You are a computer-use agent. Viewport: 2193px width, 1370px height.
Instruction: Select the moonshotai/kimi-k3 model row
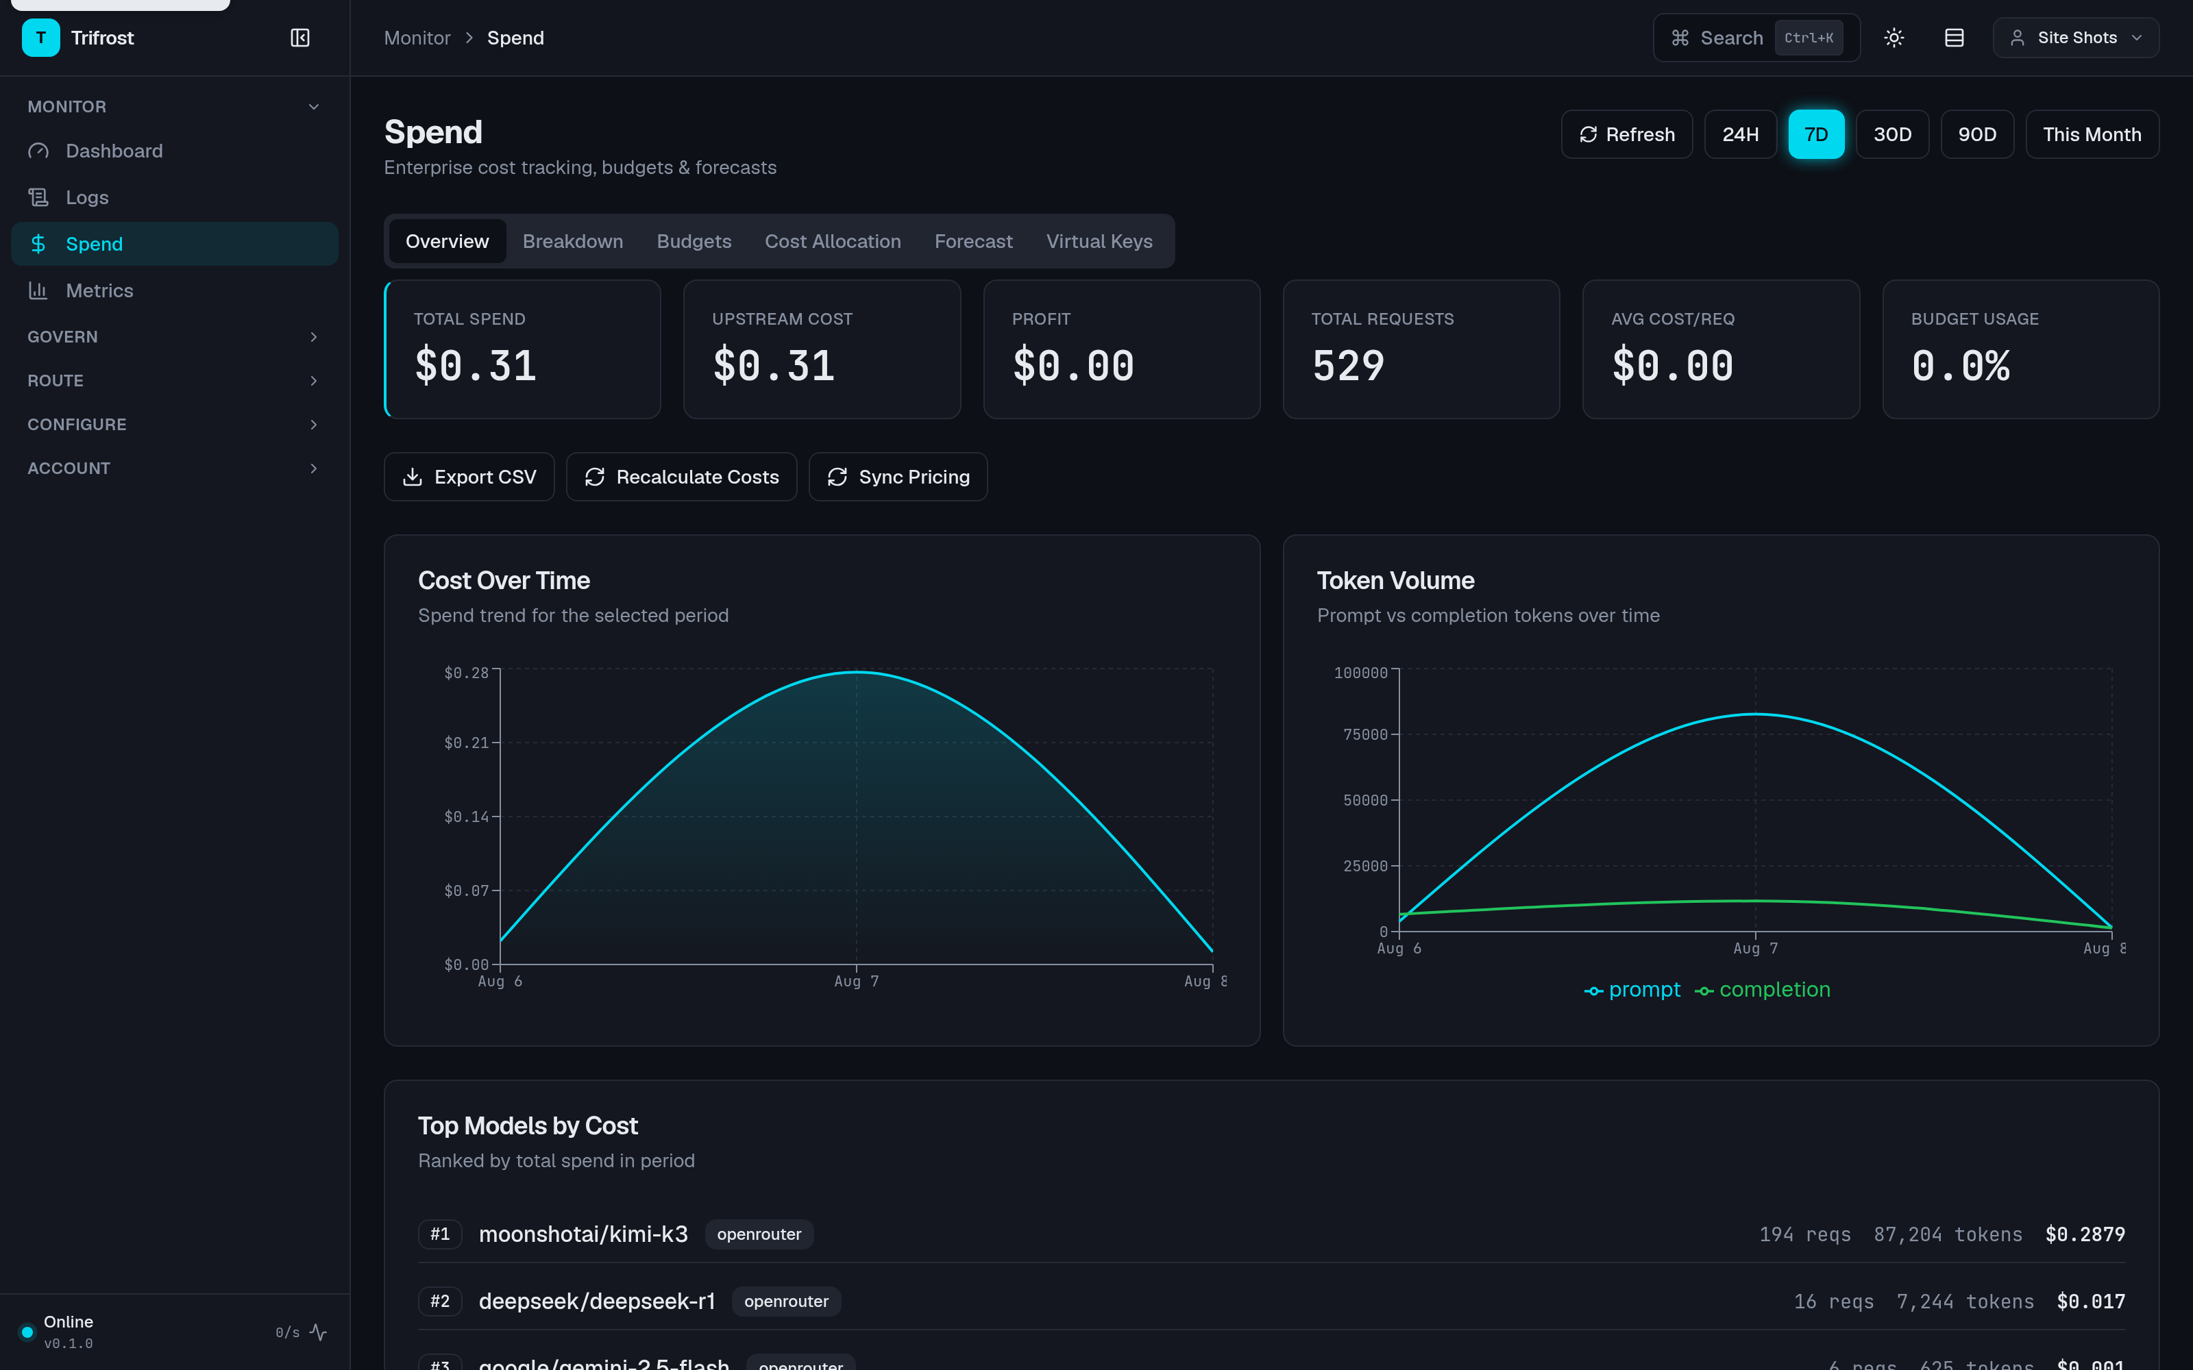[1271, 1234]
